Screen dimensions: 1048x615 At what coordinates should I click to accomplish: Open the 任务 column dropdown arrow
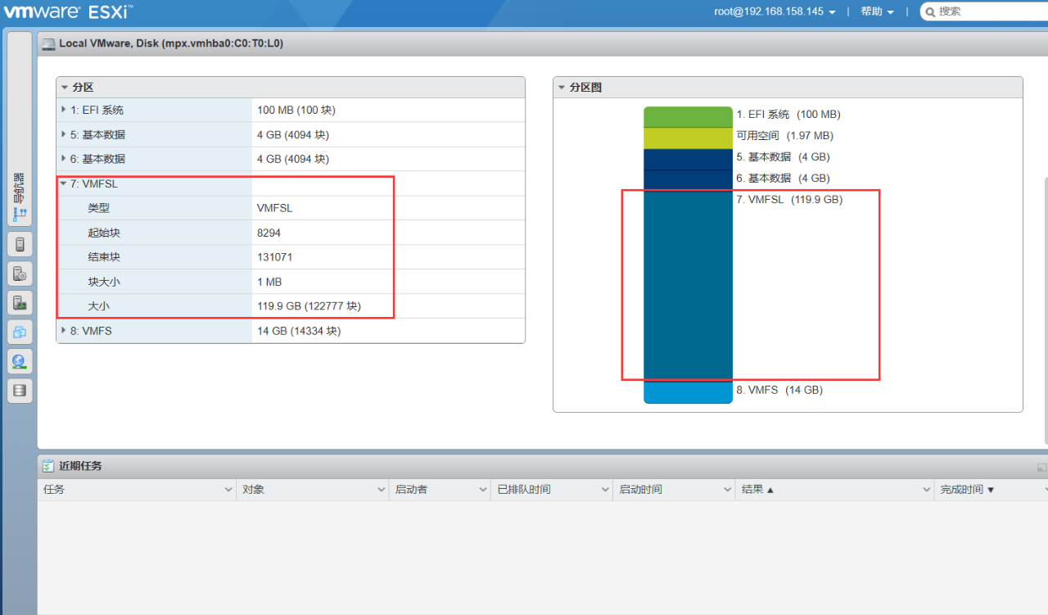click(228, 490)
